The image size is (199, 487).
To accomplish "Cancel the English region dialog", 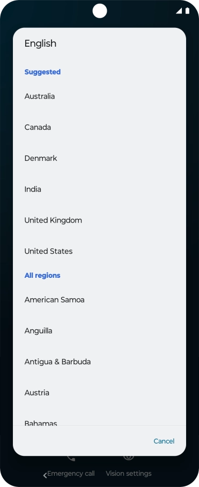I will click(164, 441).
